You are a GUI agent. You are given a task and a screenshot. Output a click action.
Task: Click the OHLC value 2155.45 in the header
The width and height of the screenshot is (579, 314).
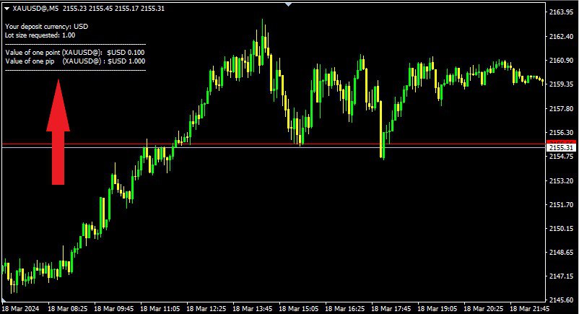click(100, 9)
